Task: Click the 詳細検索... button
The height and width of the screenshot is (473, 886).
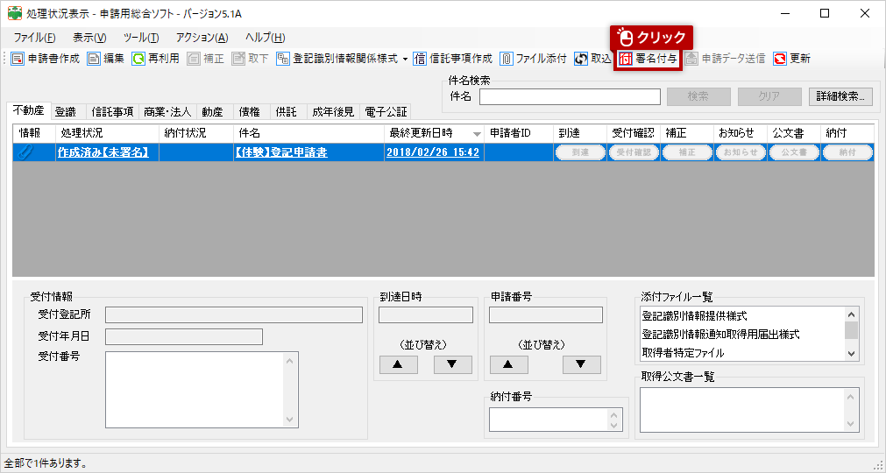Action: tap(840, 96)
